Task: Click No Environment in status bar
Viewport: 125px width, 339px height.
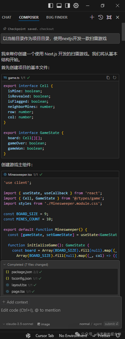Action: click(x=73, y=335)
